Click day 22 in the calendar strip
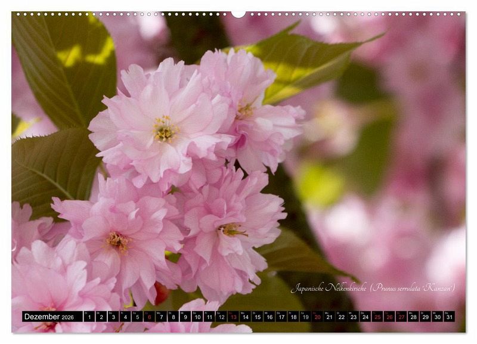Screen dimensions: 477x344 [x=341, y=317]
